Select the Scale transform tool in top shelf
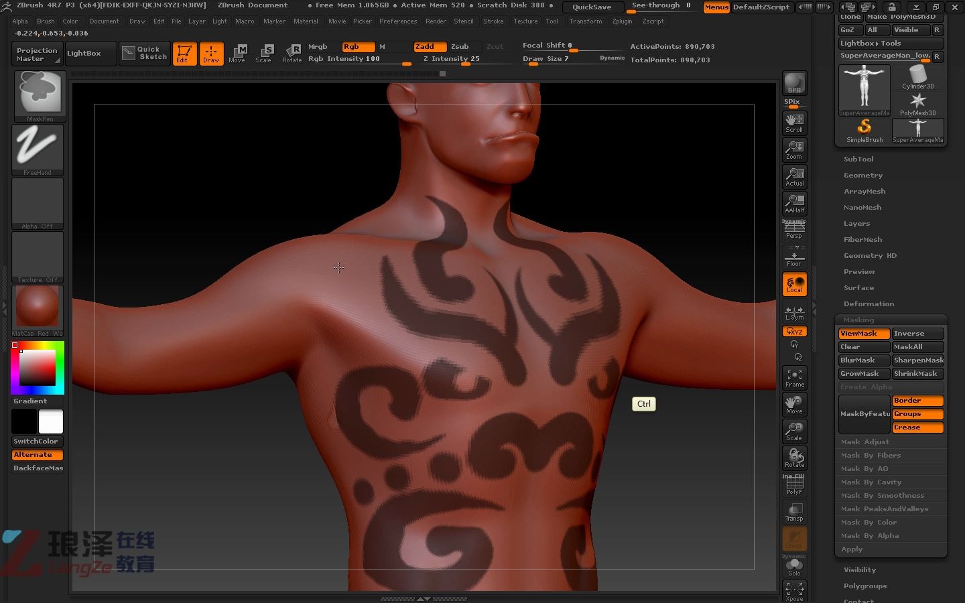The width and height of the screenshot is (965, 603). click(x=264, y=54)
